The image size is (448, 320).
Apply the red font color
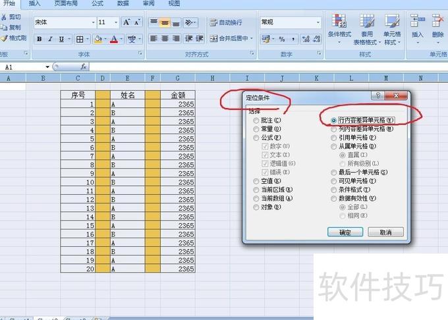click(114, 39)
